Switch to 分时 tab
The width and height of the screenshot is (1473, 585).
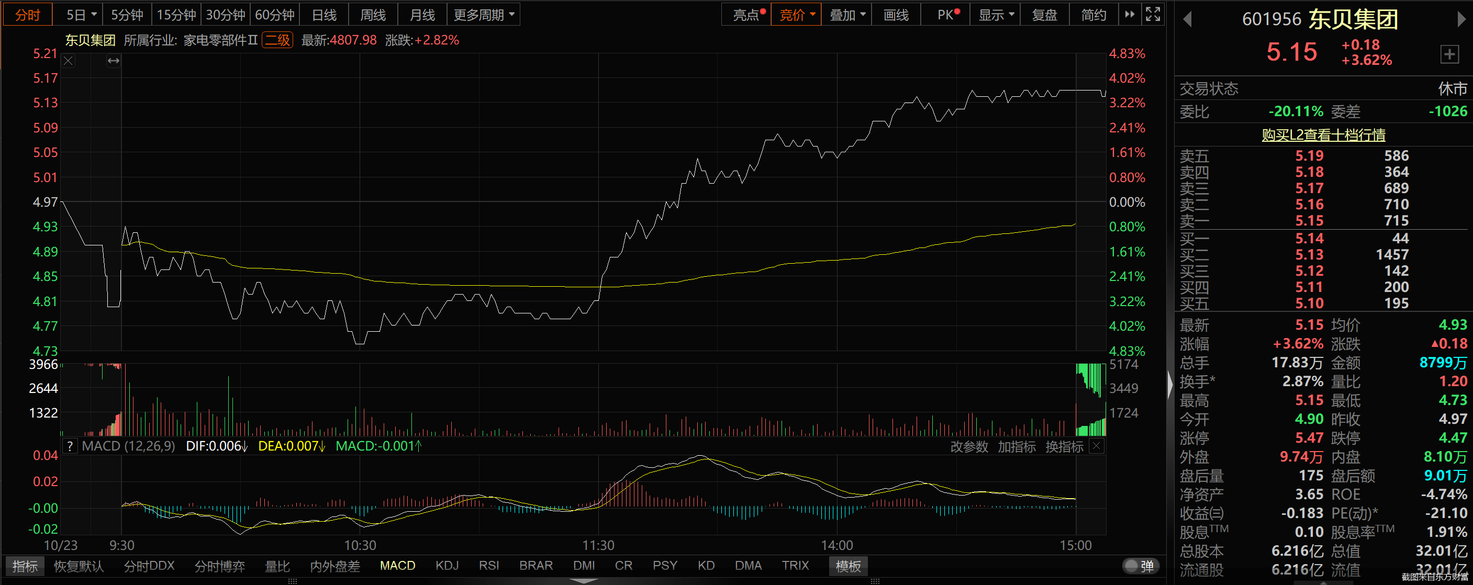(27, 14)
